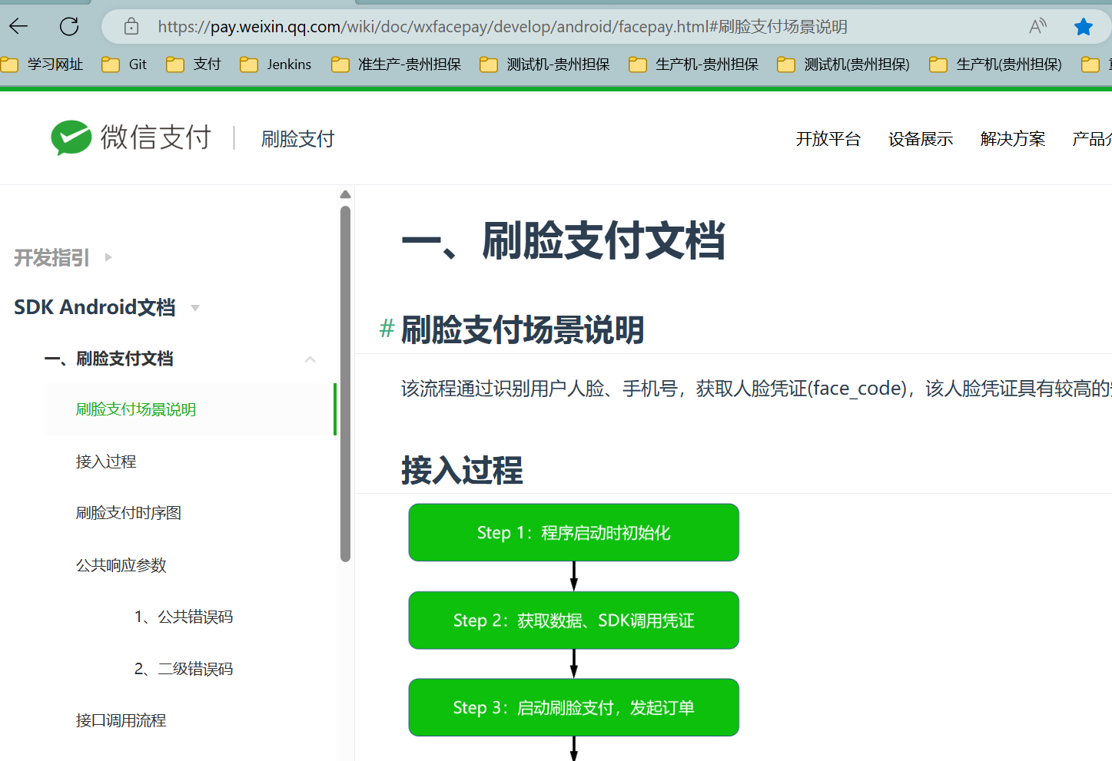Click the Step 1 程序启动时初始化 box
Image resolution: width=1112 pixels, height=761 pixels.
[x=573, y=532]
